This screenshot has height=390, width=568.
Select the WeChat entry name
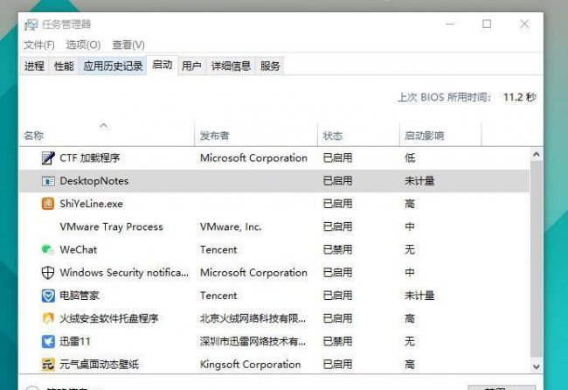pos(79,250)
